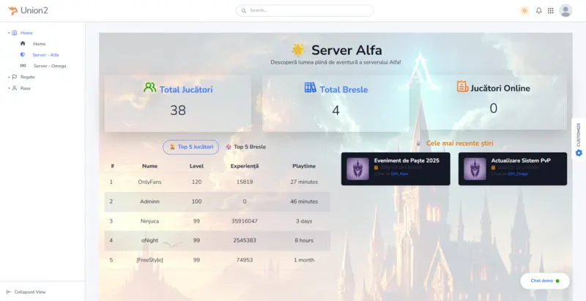Screen dimensions: 586x301
Task: Click the Union2 logo icon
Action: tap(12, 10)
